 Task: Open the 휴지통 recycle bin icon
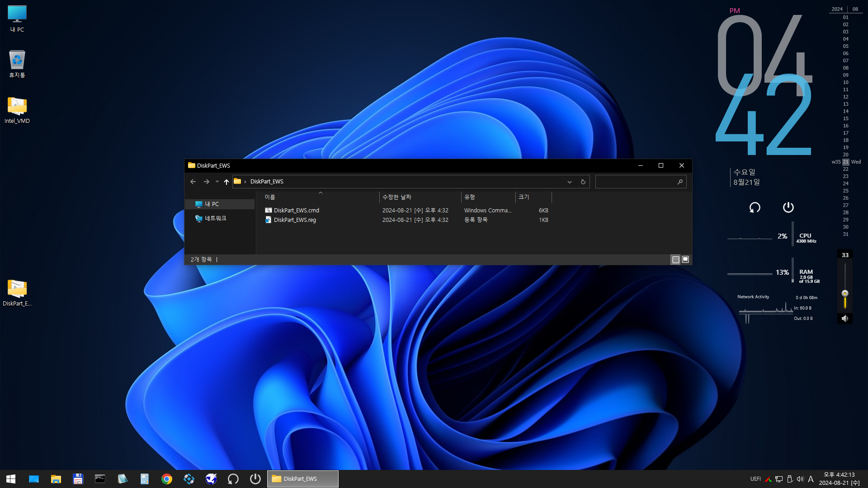point(17,64)
